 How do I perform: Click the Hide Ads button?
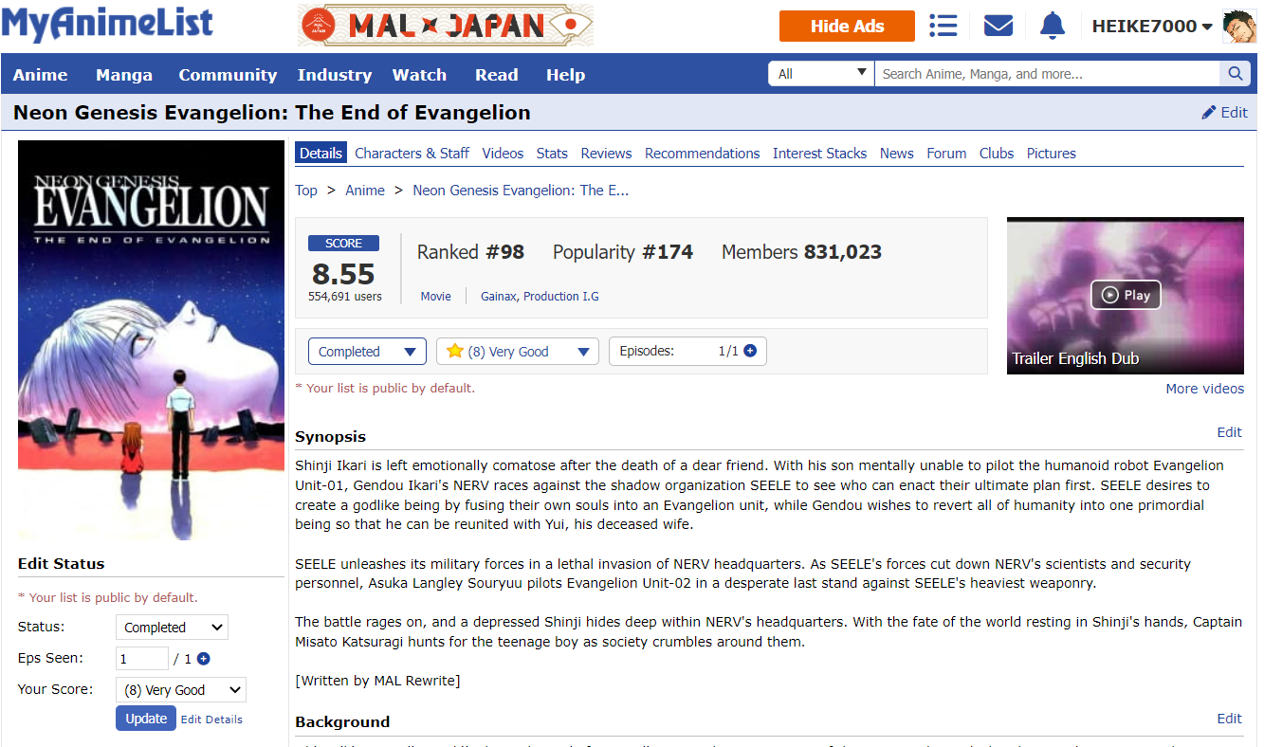pyautogui.click(x=846, y=27)
